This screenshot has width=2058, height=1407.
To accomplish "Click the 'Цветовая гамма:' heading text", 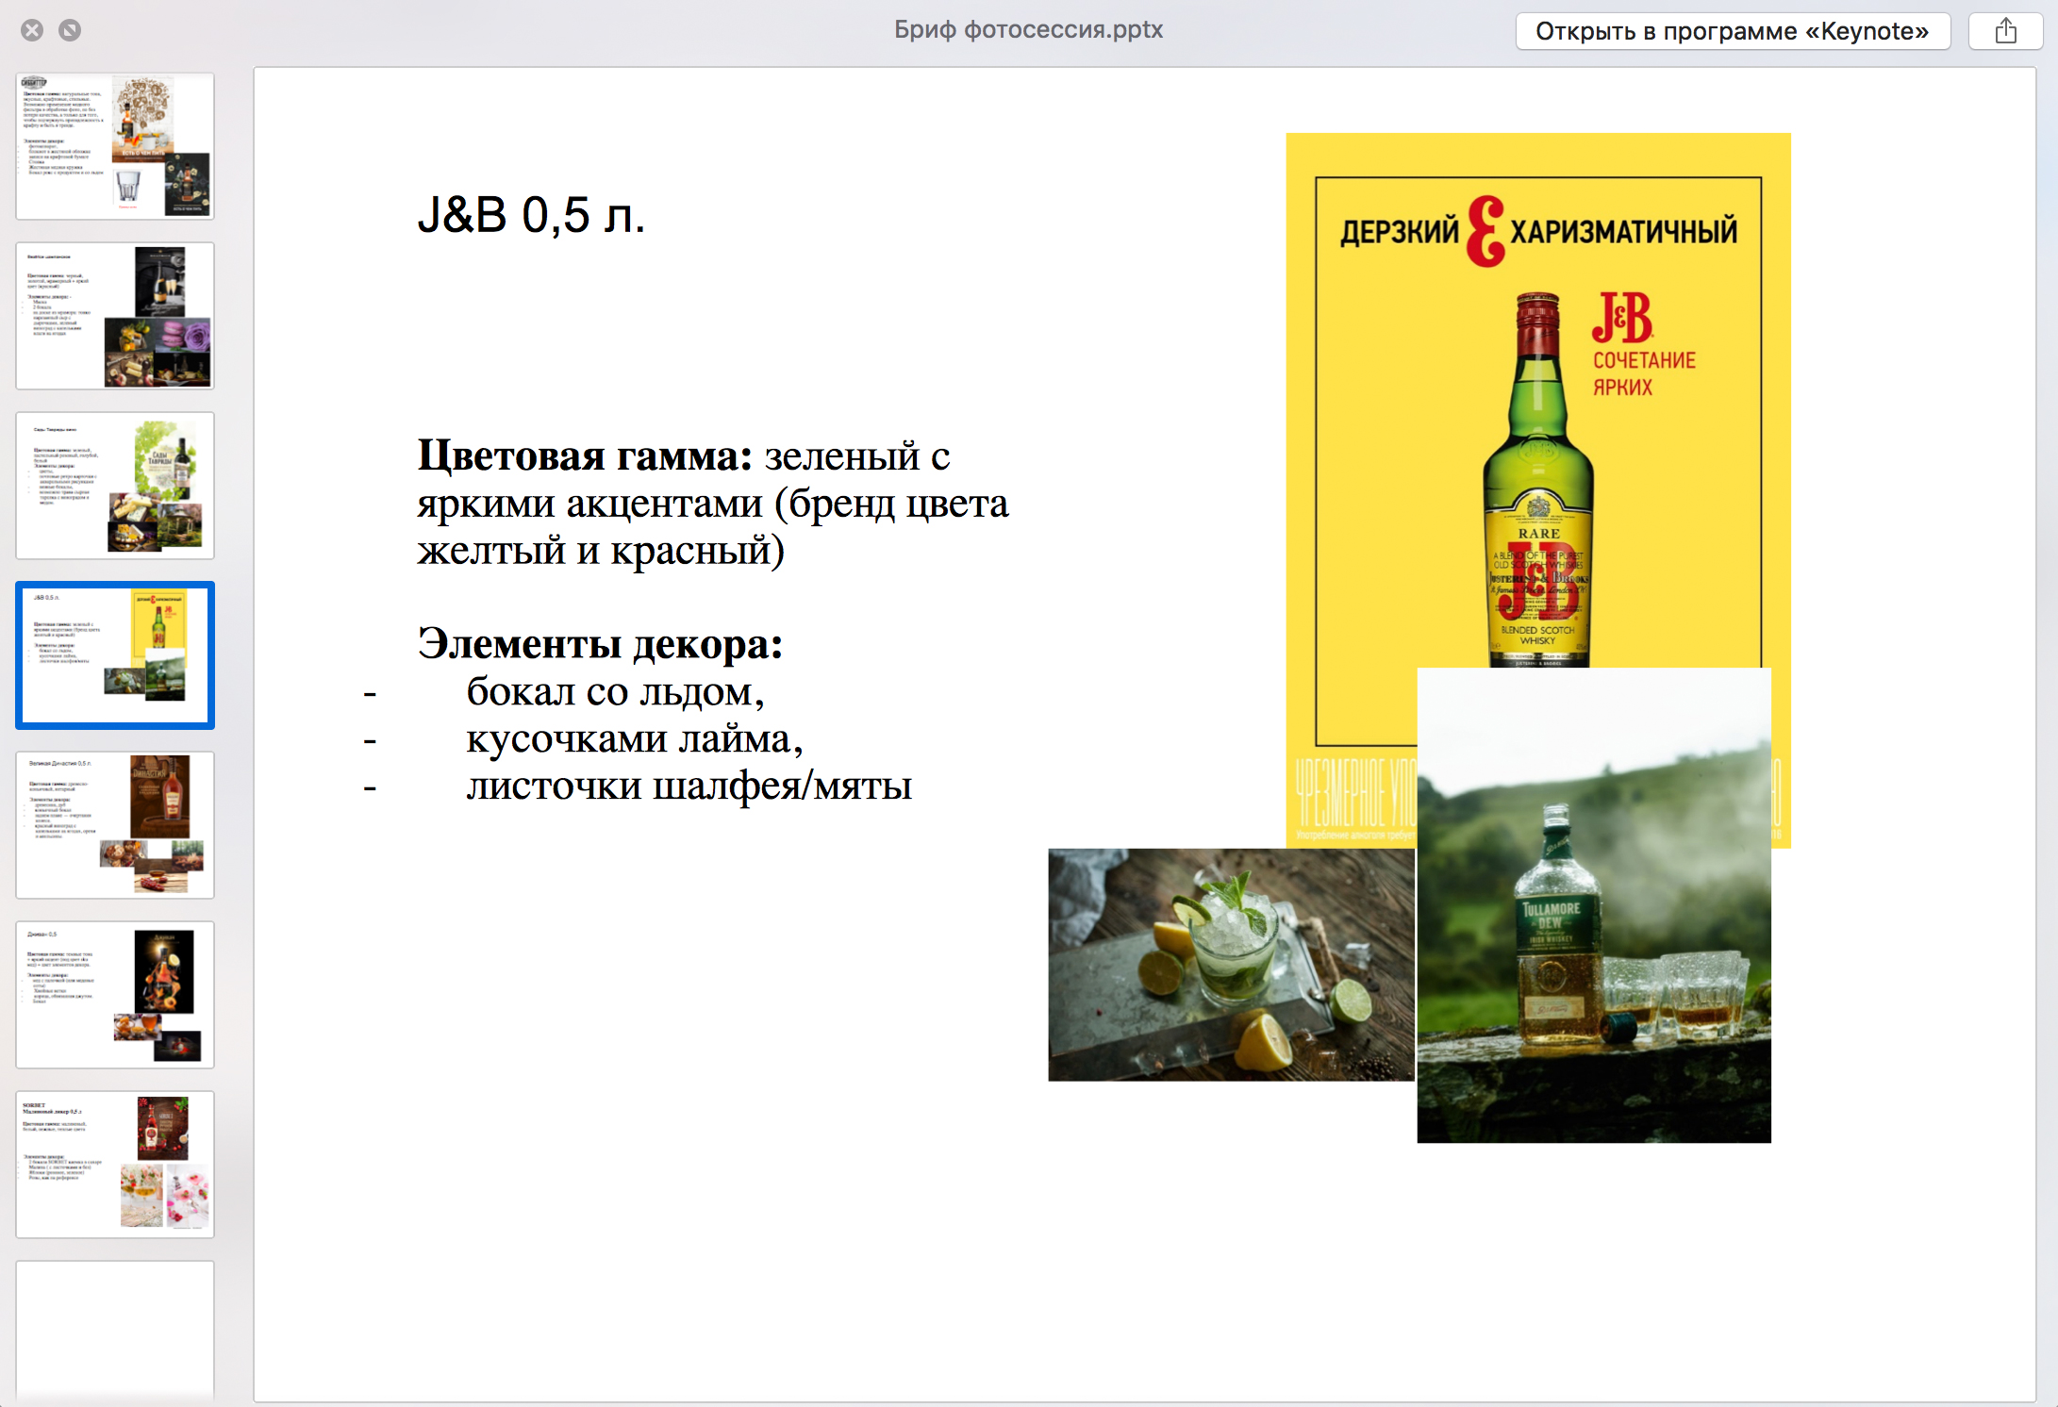I will (585, 455).
